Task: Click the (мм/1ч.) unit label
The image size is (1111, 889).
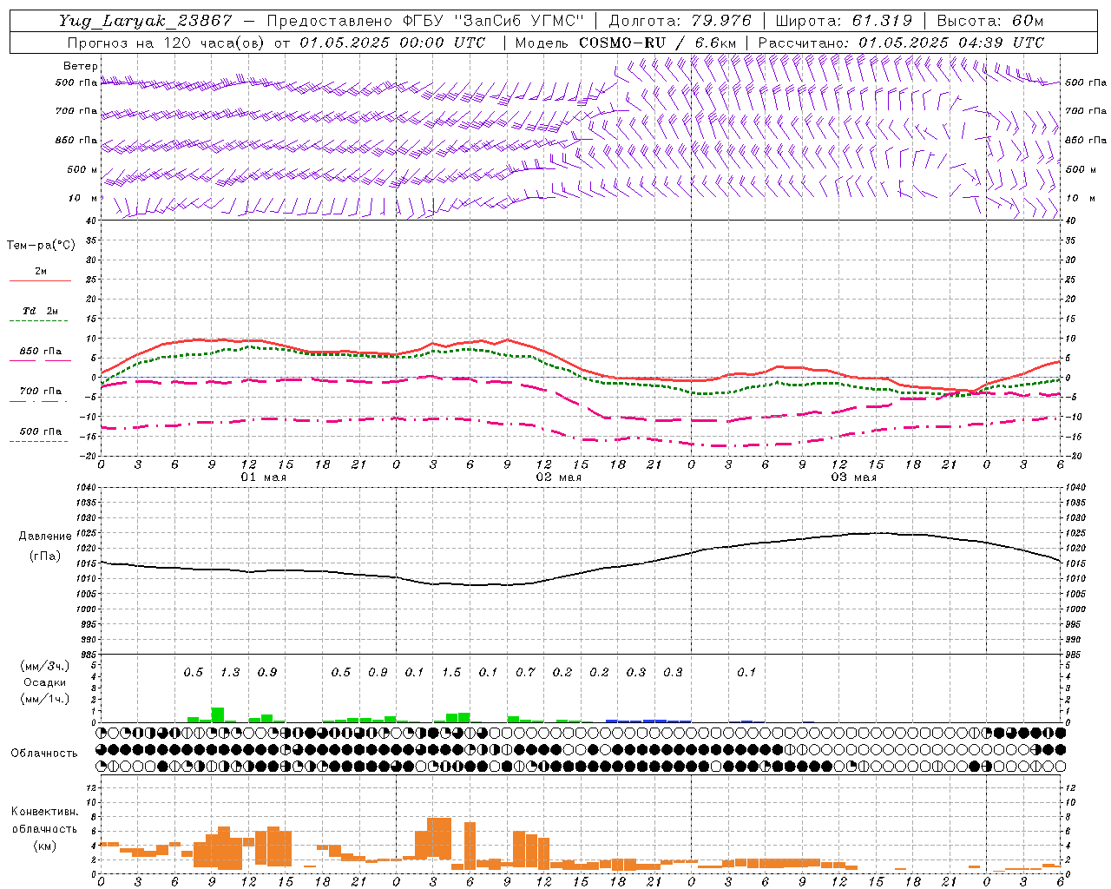Action: (44, 699)
